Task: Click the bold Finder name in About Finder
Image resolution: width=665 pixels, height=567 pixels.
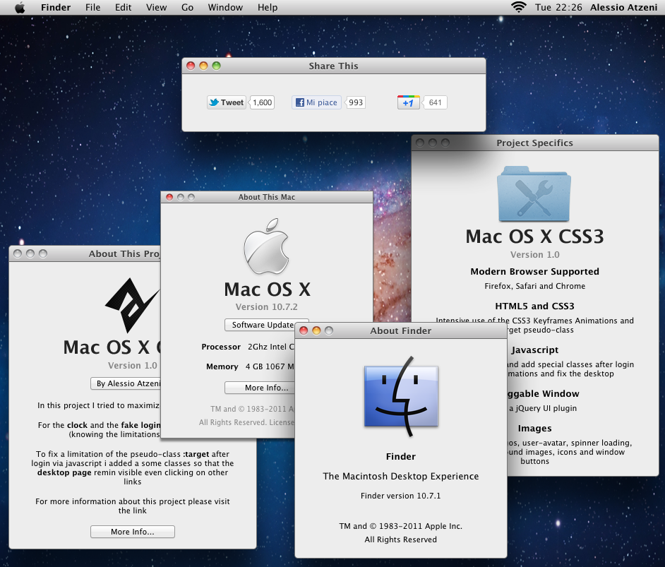Action: tap(401, 457)
